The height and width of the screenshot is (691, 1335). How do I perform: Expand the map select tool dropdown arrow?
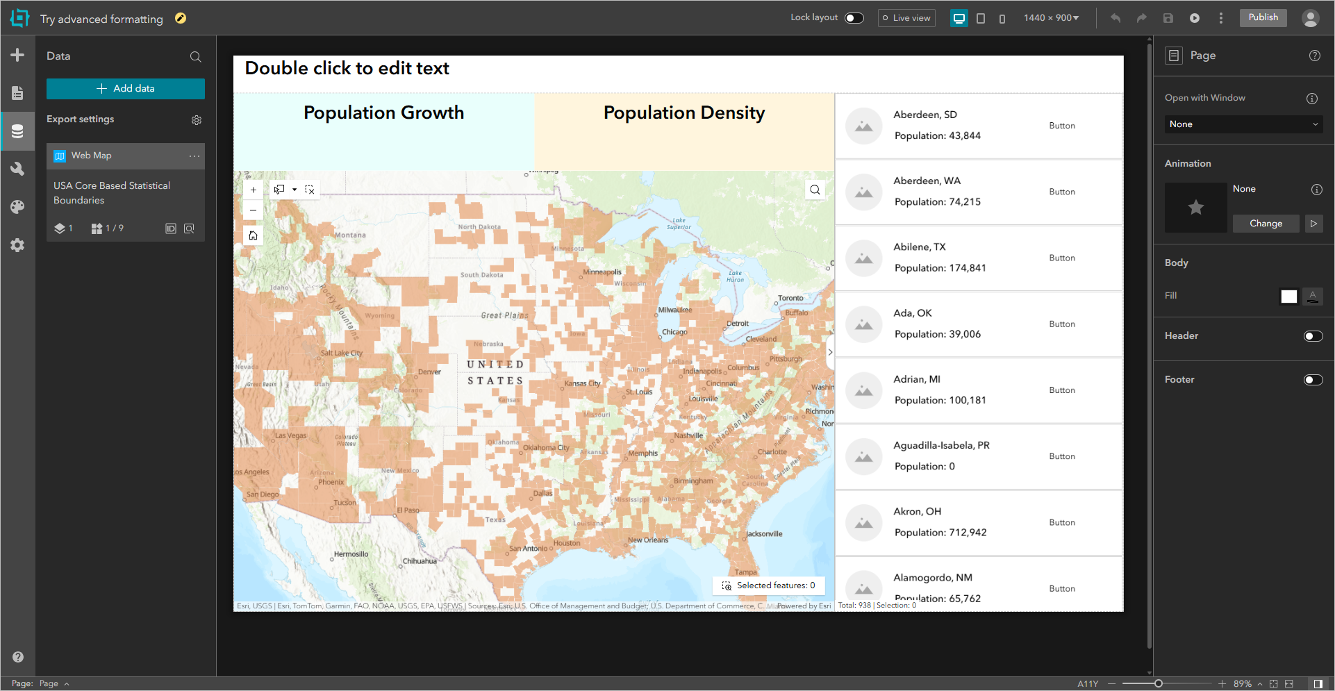pyautogui.click(x=295, y=190)
